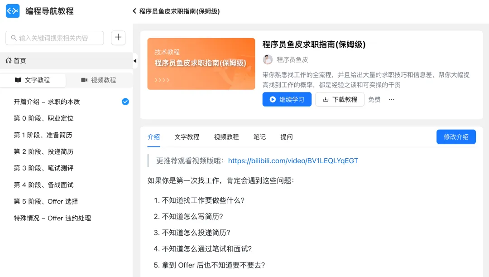489x277 pixels.
Task: Click list item 拿到 Offer 后也不知道要不要去?
Action: 213,265
